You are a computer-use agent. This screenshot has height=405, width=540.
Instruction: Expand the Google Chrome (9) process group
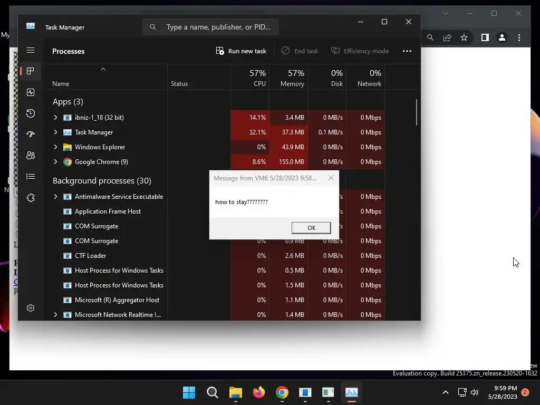click(55, 162)
